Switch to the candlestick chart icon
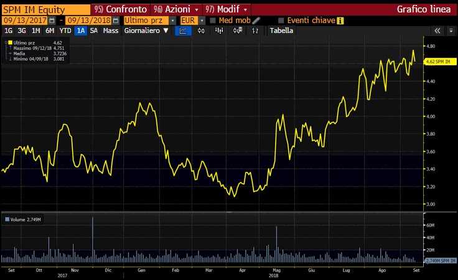Screen dimensions: 458x280 [201, 30]
